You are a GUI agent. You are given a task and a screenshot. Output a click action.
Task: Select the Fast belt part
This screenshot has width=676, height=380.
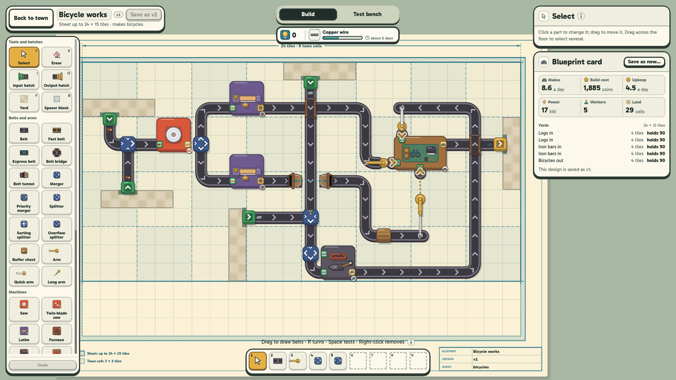pyautogui.click(x=56, y=133)
